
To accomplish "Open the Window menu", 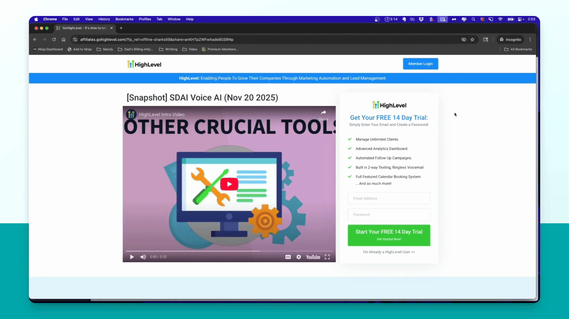I will (174, 19).
